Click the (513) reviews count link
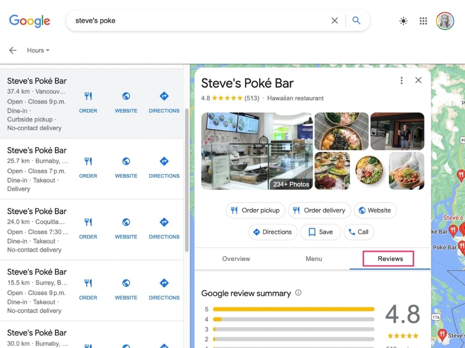Viewport: 465px width, 348px height. pos(252,98)
